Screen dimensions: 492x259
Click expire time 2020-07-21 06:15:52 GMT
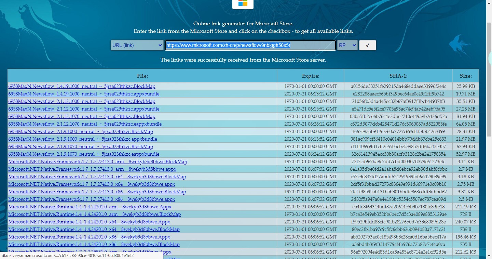(x=311, y=109)
